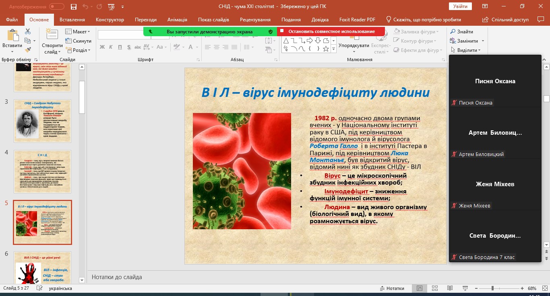The image size is (550, 296).
Task: Click the zoom slider in status bar
Action: [492, 288]
